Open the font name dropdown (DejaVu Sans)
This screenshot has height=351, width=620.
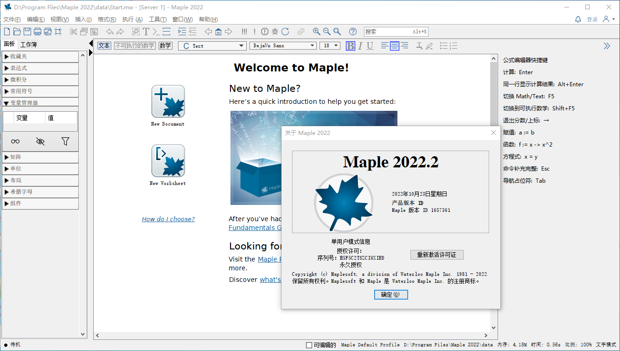(283, 45)
